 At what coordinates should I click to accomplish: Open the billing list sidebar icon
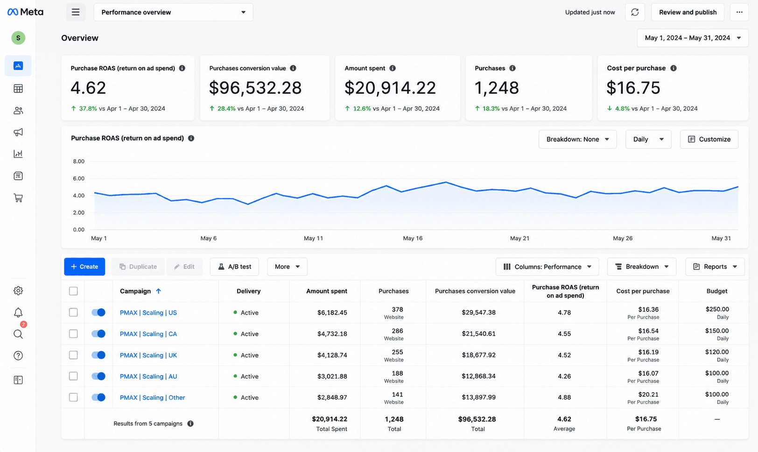[x=18, y=176]
